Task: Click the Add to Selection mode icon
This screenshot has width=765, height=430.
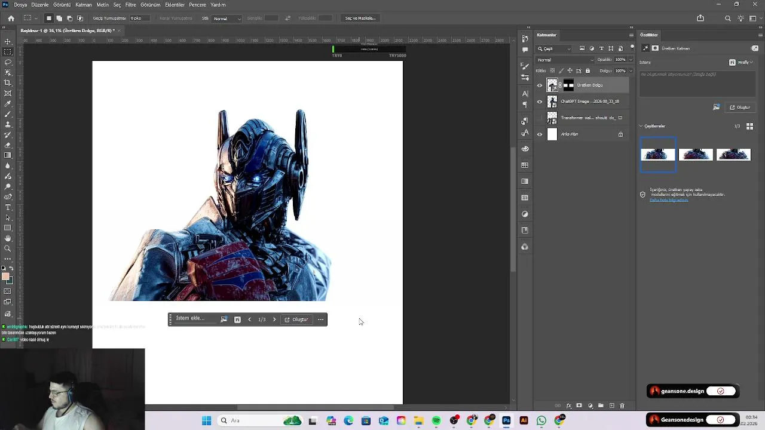Action: coord(59,19)
